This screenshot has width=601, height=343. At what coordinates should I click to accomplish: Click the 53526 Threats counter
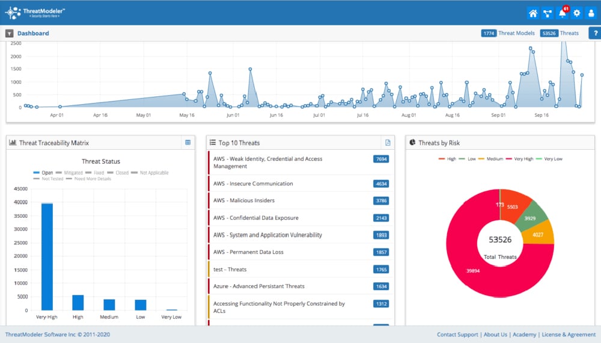click(x=559, y=34)
